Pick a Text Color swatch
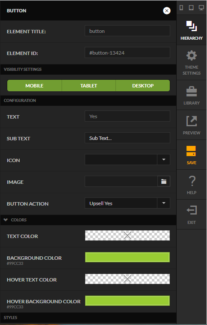This screenshot has height=325, width=207. tap(127, 235)
